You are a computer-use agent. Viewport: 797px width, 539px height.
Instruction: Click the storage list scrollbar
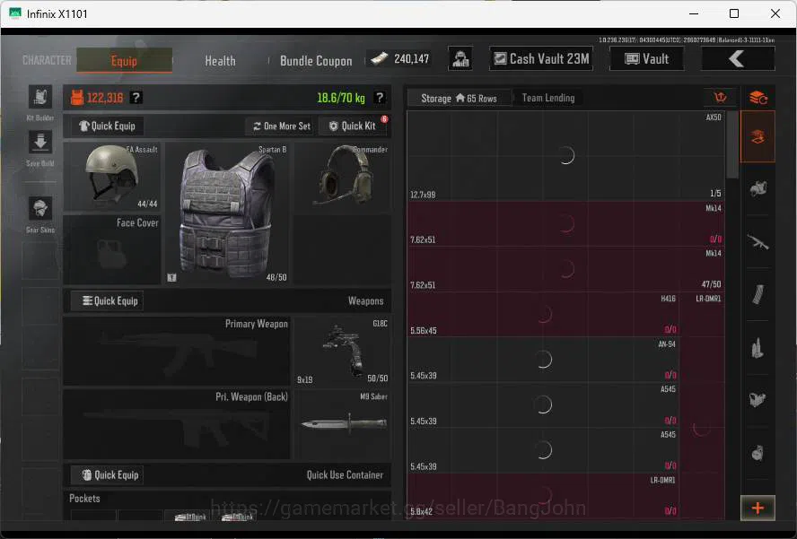click(x=732, y=145)
